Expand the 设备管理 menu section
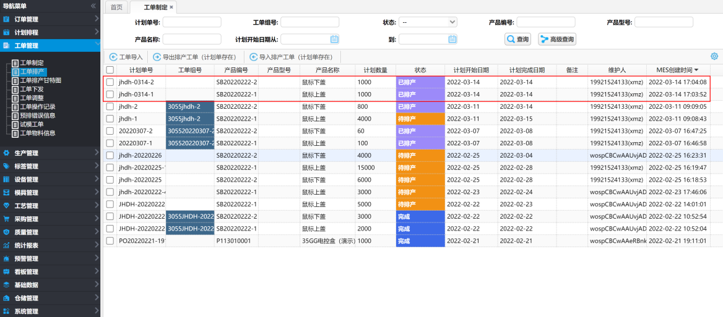The height and width of the screenshot is (317, 723). 97,179
